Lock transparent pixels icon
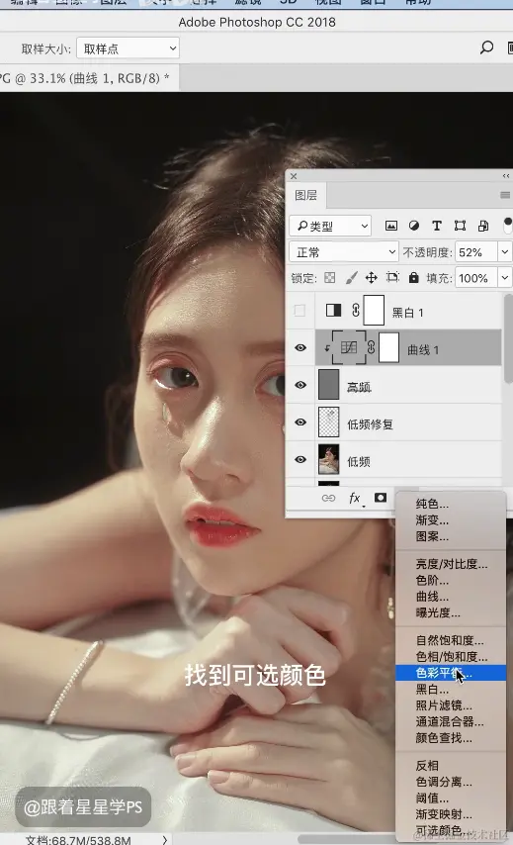Viewport: 513px width, 845px height. tap(329, 277)
